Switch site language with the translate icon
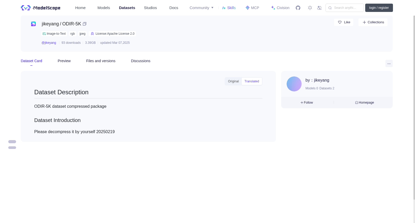Image resolution: width=415 pixels, height=223 pixels. [319, 8]
